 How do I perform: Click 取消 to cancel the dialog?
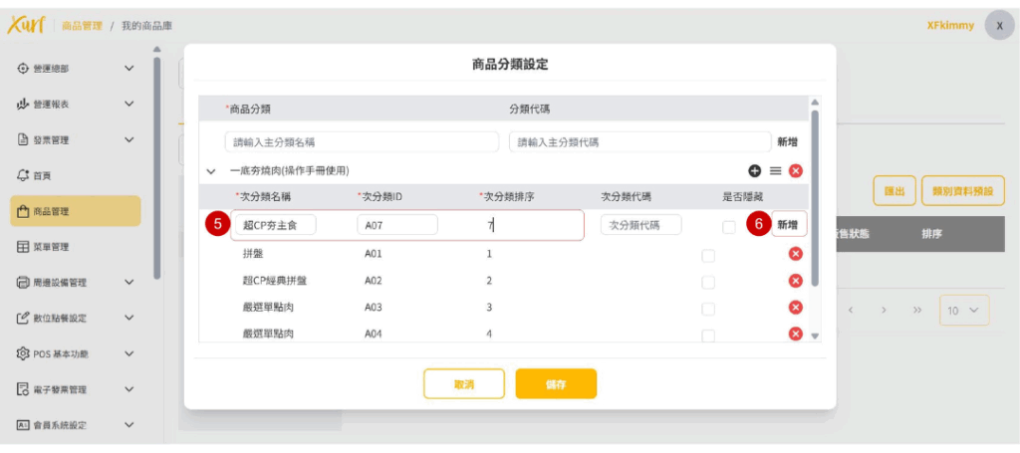[x=463, y=384]
